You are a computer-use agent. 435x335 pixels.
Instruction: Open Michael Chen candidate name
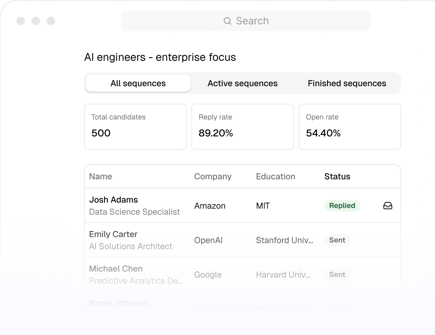click(x=116, y=269)
